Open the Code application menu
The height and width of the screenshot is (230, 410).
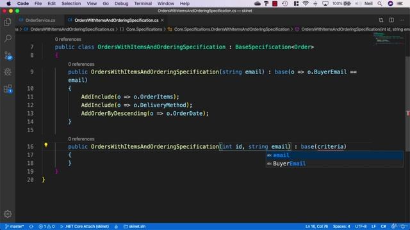[x=23, y=3]
